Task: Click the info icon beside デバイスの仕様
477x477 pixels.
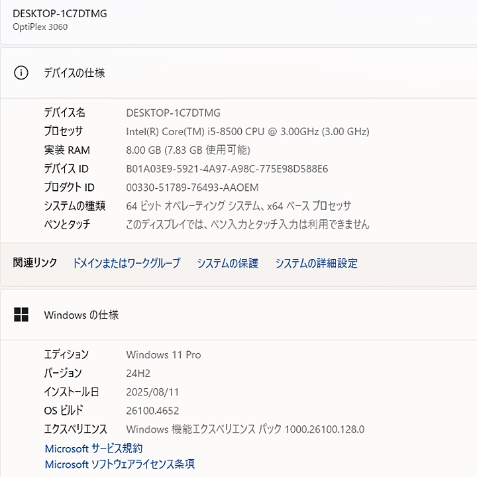Action: pyautogui.click(x=21, y=73)
